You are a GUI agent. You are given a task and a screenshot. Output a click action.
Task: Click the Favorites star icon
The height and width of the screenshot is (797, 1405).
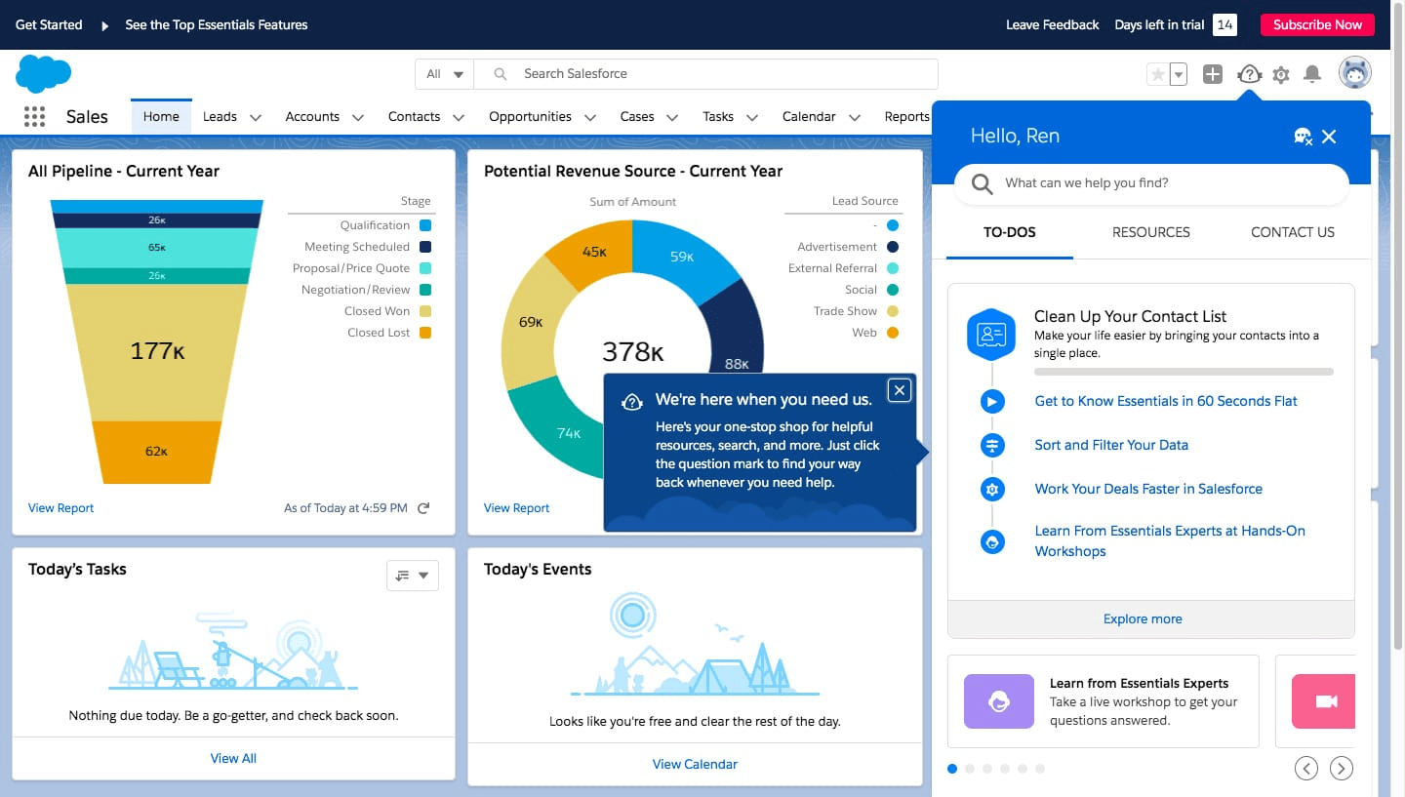click(1159, 73)
